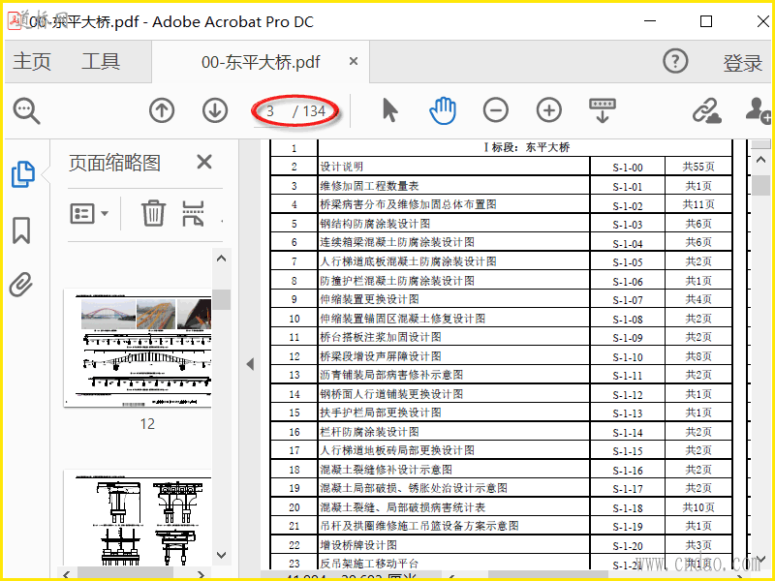The height and width of the screenshot is (581, 775).
Task: Go to previous page with up arrow
Action: tap(162, 110)
